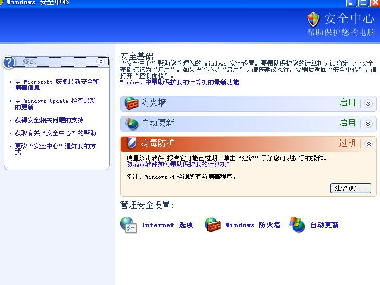Close the Windows 安全中心 window
Screen dimensions: 380x285
[x=375, y=3]
